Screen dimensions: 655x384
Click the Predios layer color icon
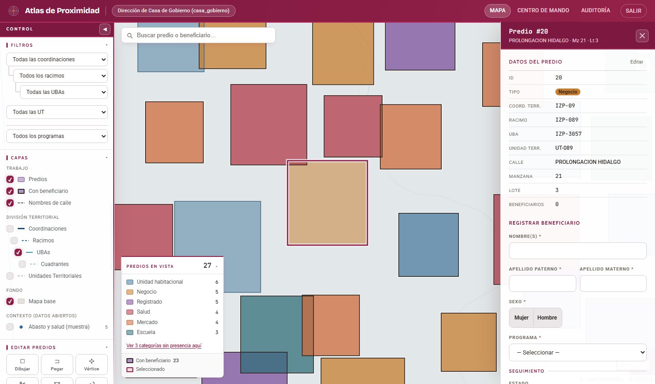click(21, 179)
